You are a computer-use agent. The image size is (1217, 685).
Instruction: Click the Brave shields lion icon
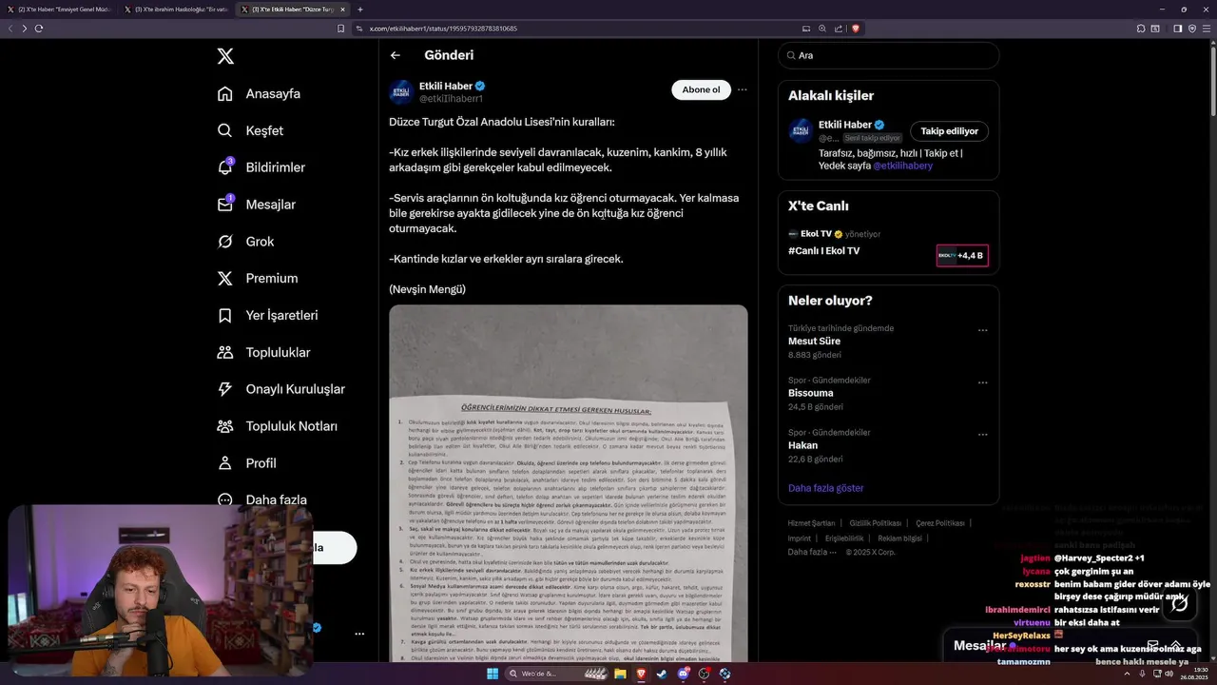tap(856, 29)
